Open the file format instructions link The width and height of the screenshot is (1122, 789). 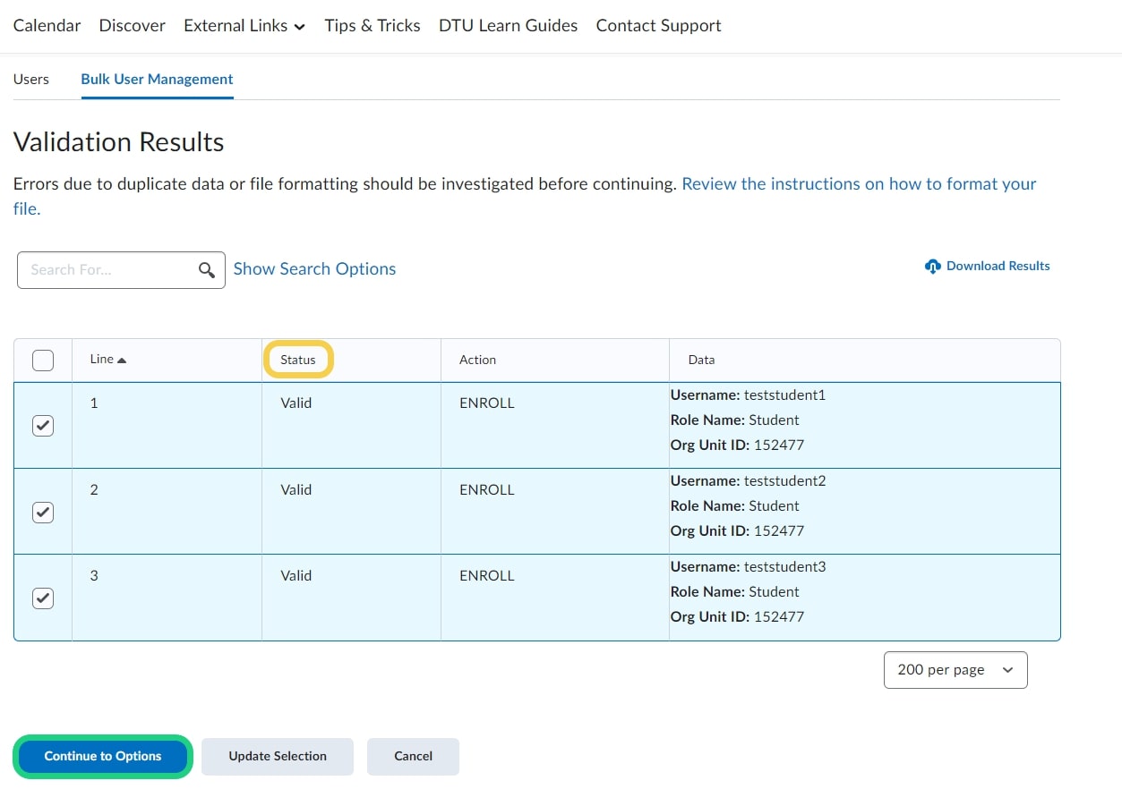coord(858,184)
